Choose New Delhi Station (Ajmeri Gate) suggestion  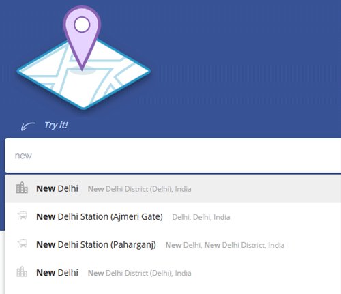[x=173, y=216]
